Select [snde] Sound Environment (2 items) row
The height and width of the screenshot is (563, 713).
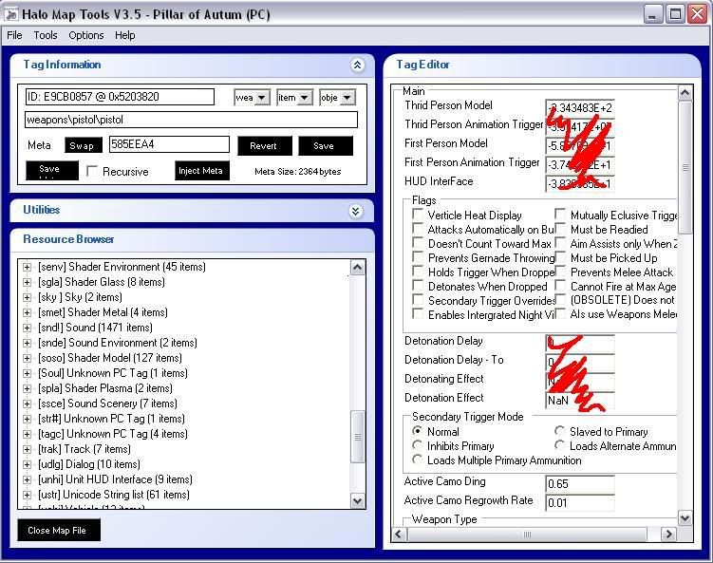point(118,343)
